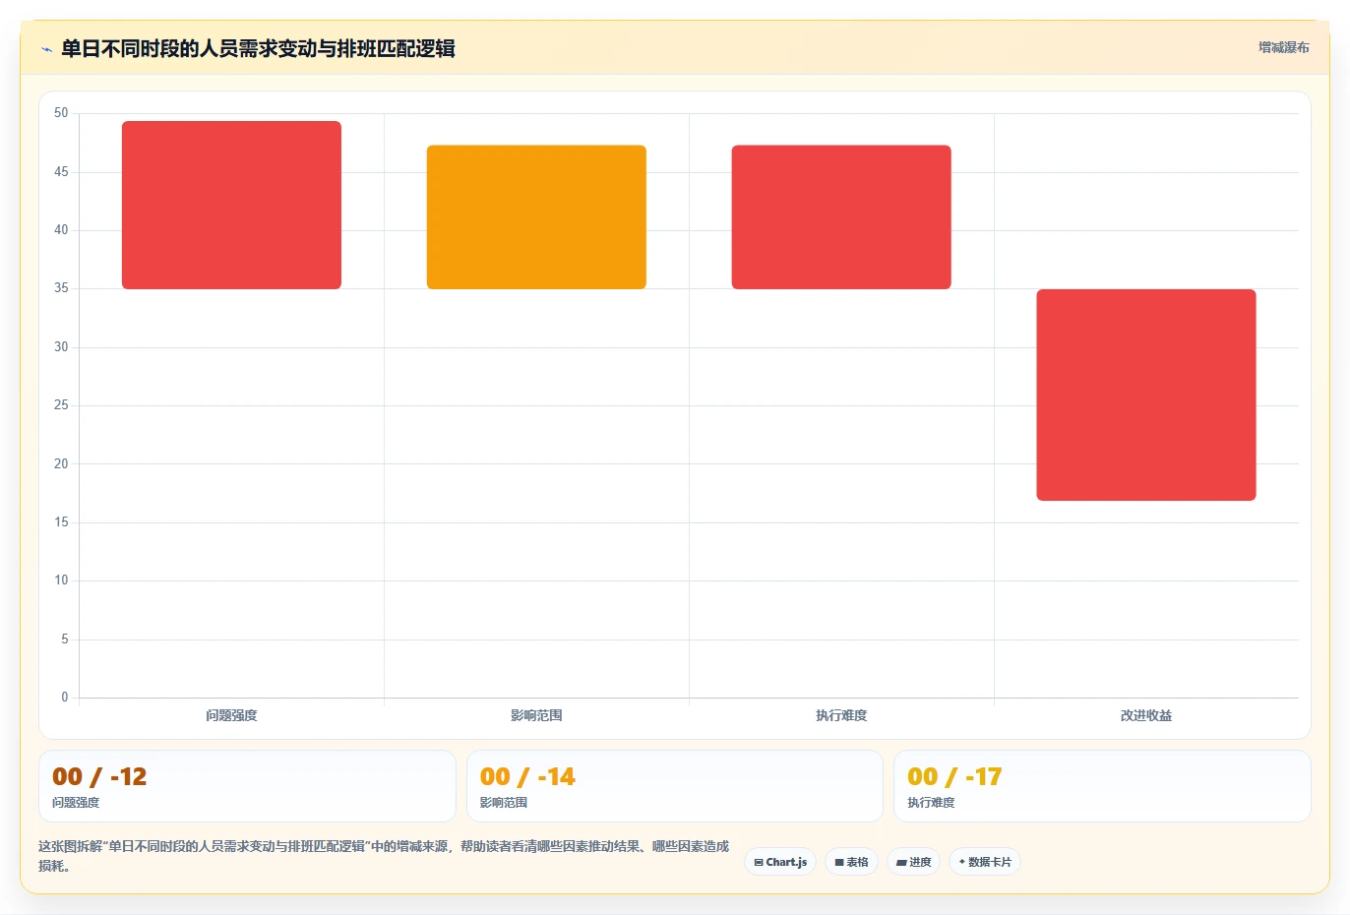Click the red 执行难度 bar
The width and height of the screenshot is (1350, 915).
click(x=841, y=216)
